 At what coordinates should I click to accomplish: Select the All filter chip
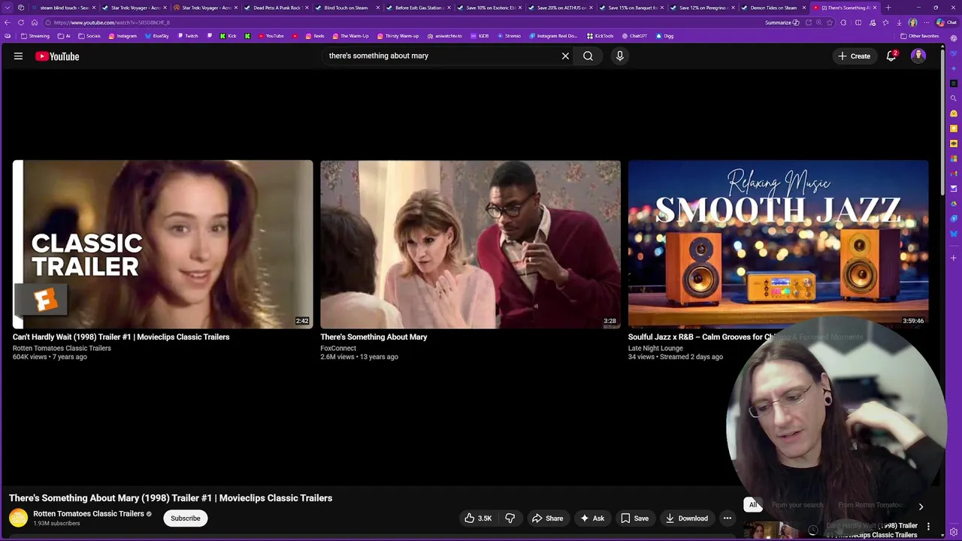[x=753, y=505]
